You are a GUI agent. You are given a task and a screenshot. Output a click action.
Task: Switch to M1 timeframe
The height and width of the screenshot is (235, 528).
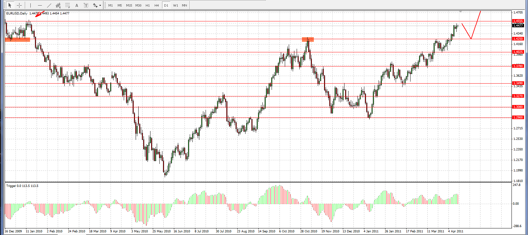coord(111,5)
